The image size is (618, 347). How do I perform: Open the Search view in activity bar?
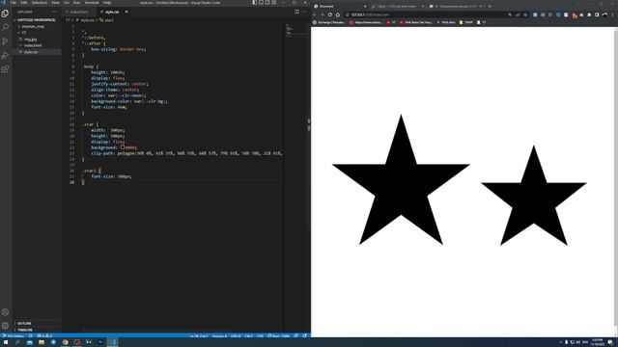click(5, 27)
